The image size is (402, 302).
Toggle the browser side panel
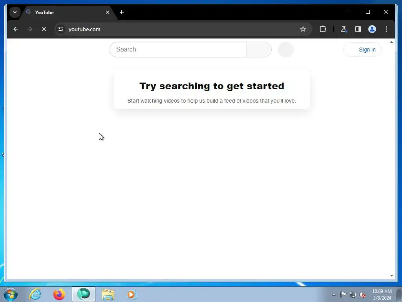(358, 29)
